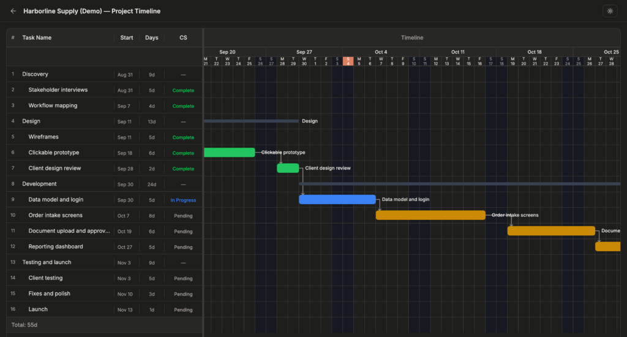Click the Oct 11 week header
The width and height of the screenshot is (627, 337).
click(458, 52)
